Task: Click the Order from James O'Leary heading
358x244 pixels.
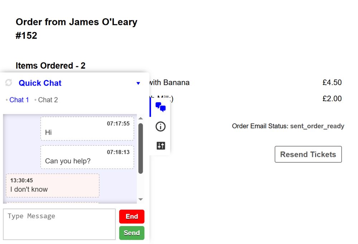Action: (x=77, y=29)
